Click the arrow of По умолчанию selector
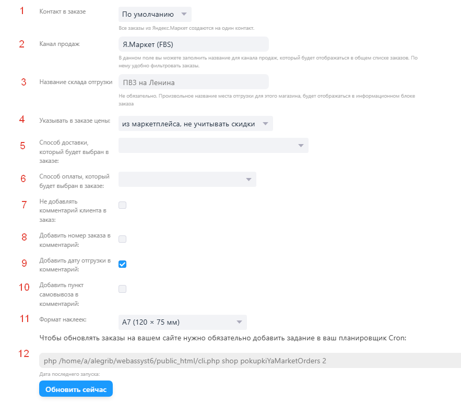Viewport: 461px width, 404px height. [x=184, y=14]
